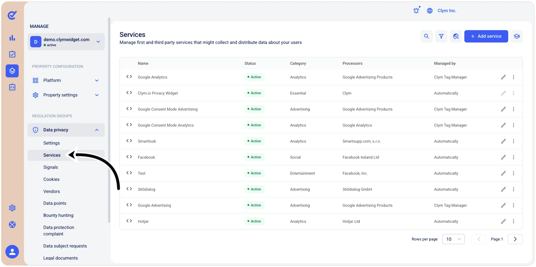Expand the Platform menu section
Viewport: 536px width, 267px height.
click(66, 81)
